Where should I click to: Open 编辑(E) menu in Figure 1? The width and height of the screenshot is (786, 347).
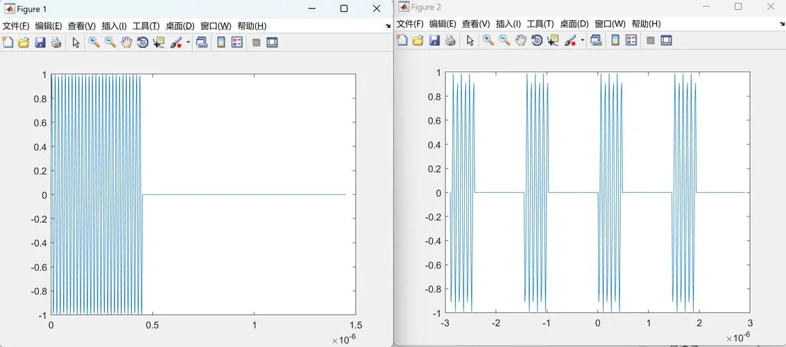pyautogui.click(x=49, y=26)
